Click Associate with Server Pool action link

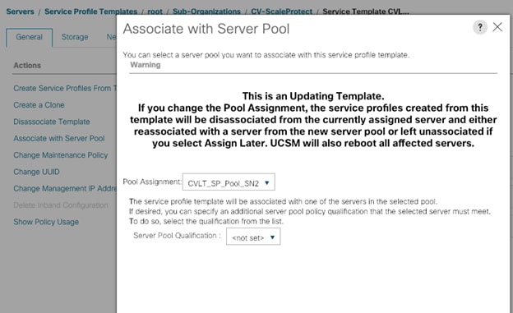[59, 138]
